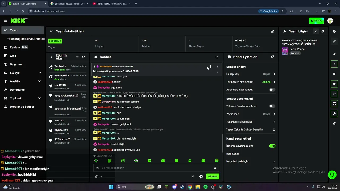The width and height of the screenshot is (340, 191).
Task: Click the wrench icon in the right sidebar
Action: (x=334, y=114)
